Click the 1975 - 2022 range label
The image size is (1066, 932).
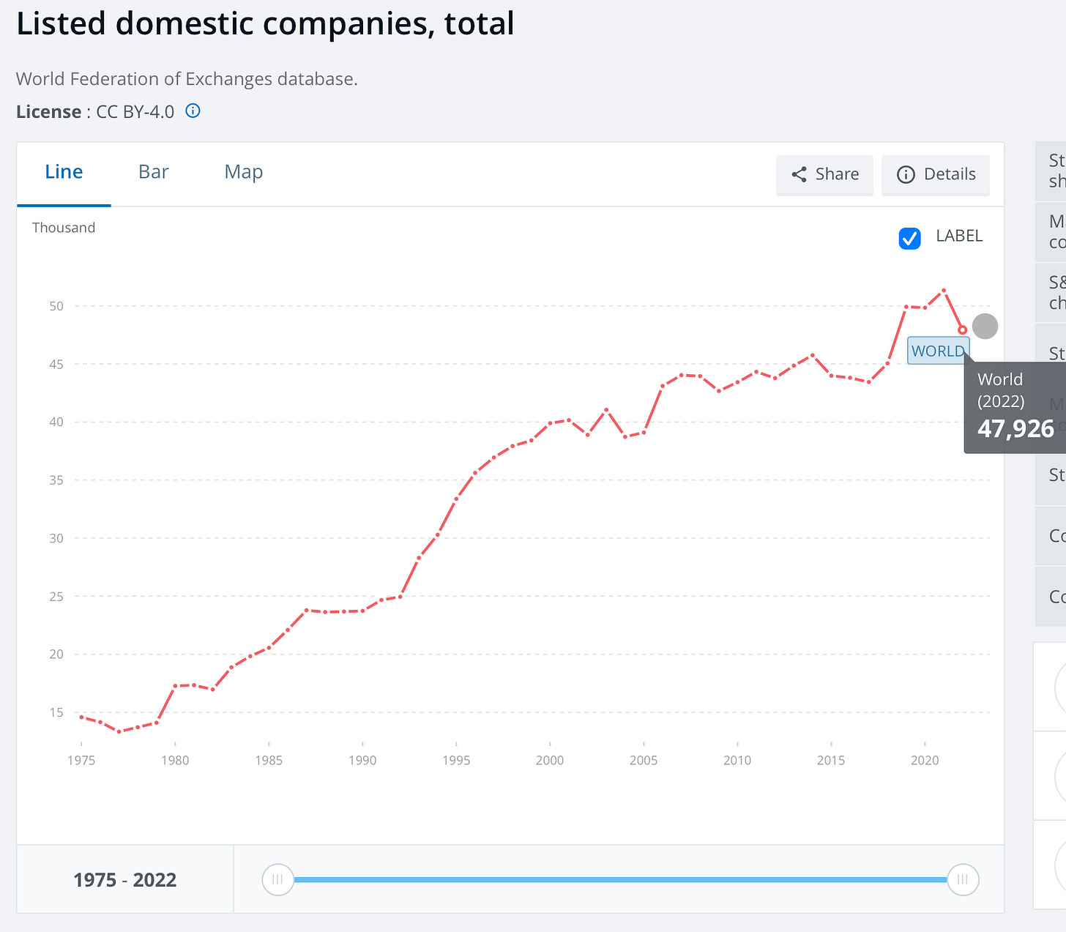[x=125, y=880]
